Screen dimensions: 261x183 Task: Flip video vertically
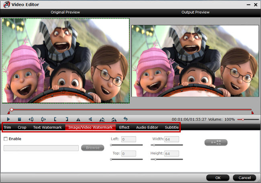(x=90, y=119)
